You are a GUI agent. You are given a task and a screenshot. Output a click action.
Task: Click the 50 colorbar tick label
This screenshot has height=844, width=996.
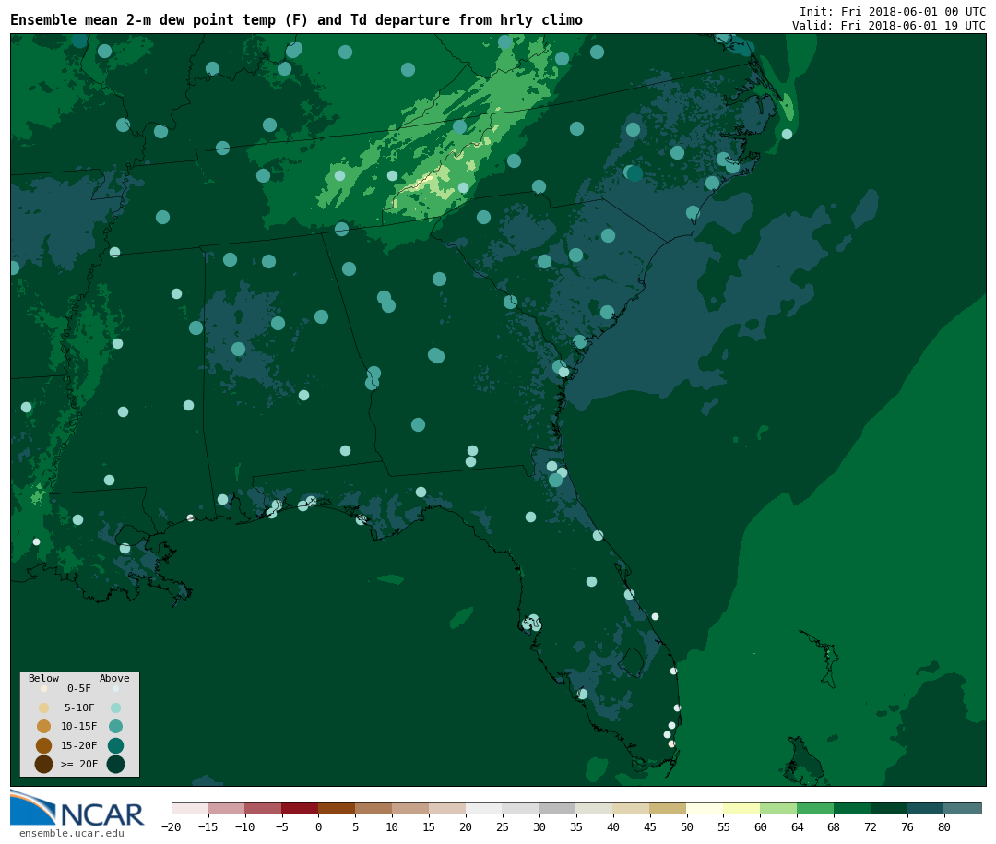[687, 827]
